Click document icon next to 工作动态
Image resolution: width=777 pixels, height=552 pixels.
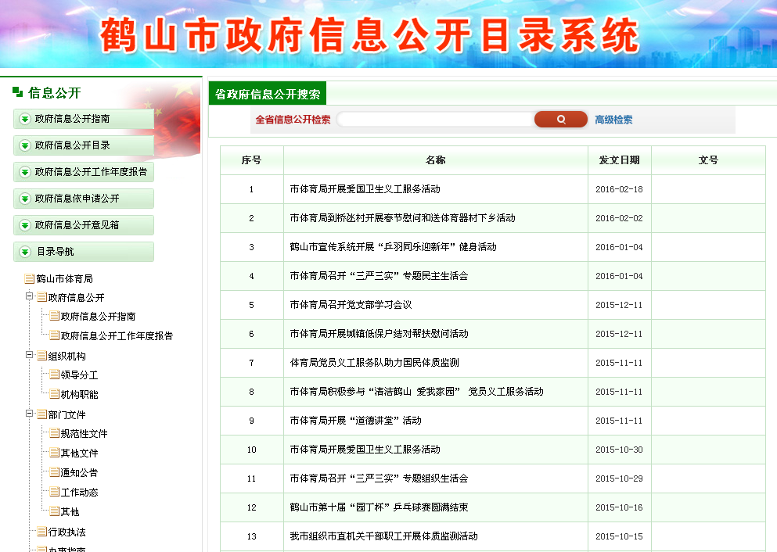[54, 493]
